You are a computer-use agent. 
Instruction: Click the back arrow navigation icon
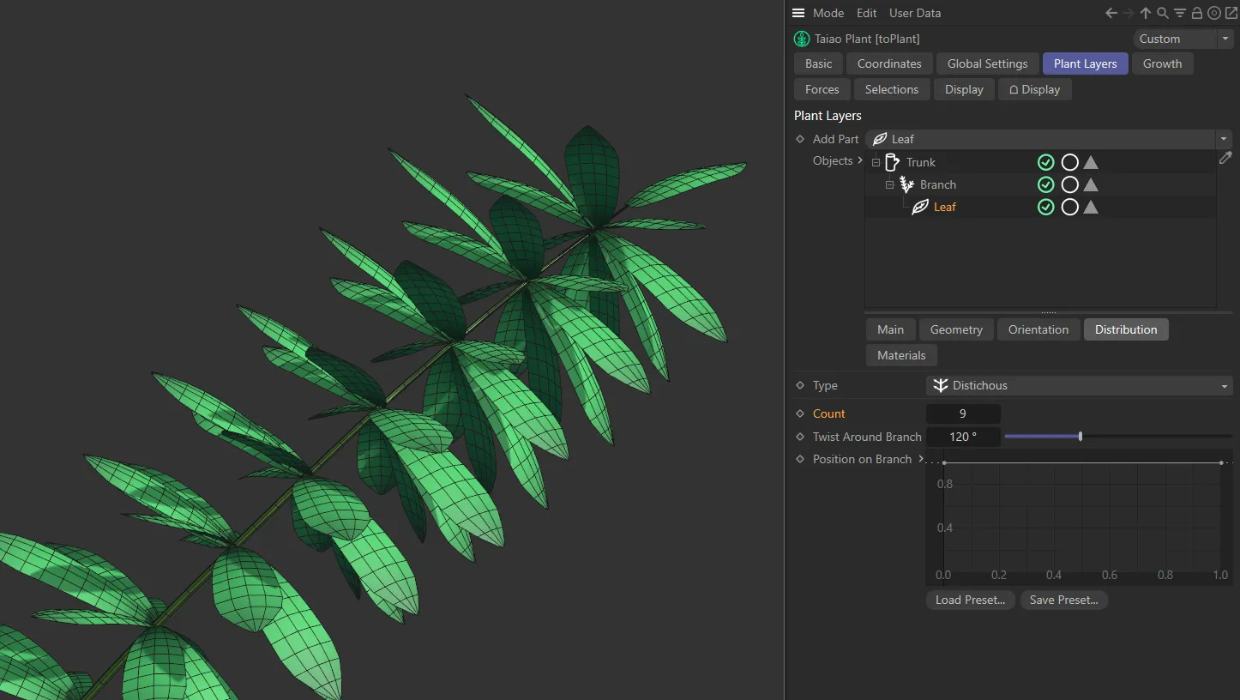coord(1111,13)
